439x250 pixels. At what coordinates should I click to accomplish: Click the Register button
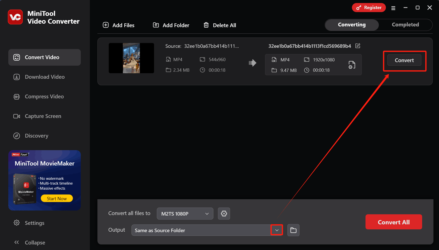coord(369,8)
